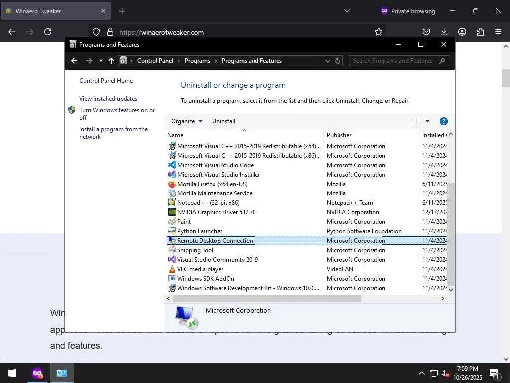The image size is (510, 383).
Task: Open the Windows Start menu
Action: click(12, 373)
